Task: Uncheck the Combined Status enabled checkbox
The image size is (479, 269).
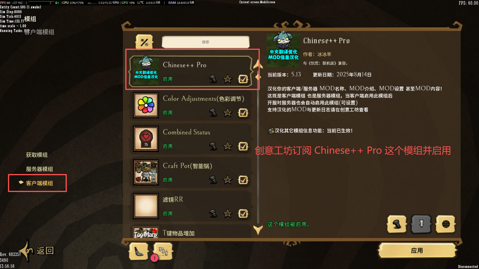Action: 243,146
